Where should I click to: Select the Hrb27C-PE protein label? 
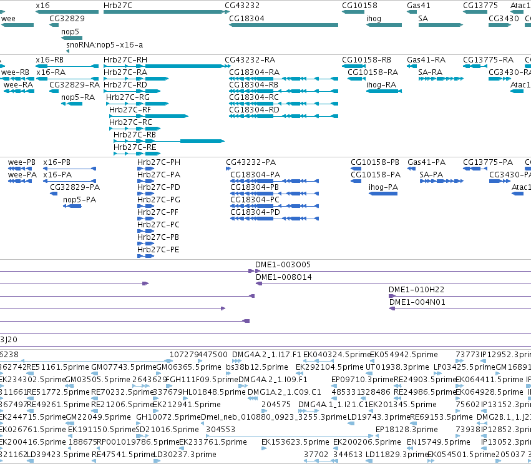click(x=158, y=250)
